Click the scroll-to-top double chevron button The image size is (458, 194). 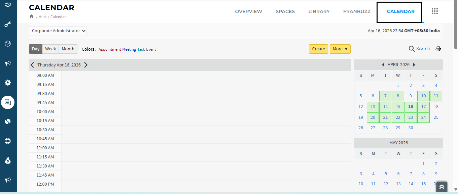point(442,187)
